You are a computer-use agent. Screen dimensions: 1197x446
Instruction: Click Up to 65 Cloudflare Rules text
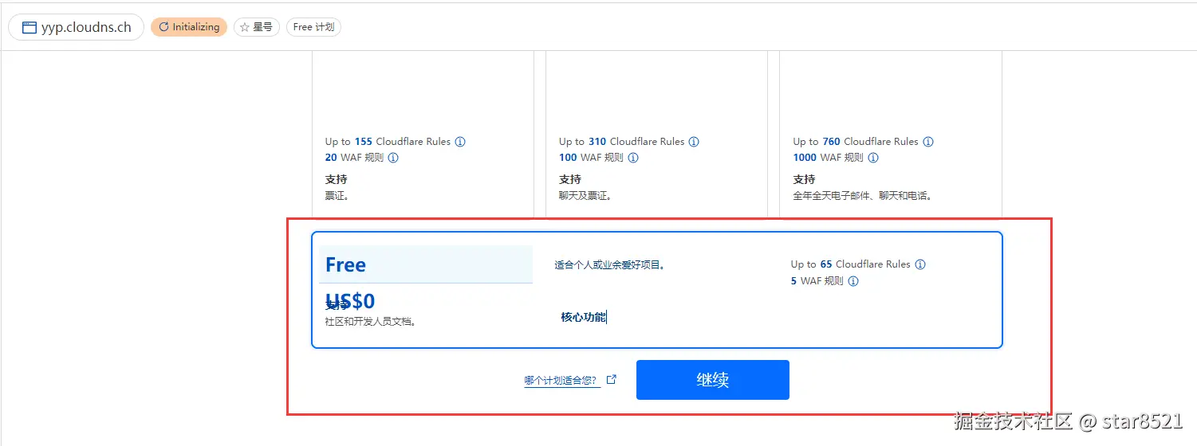850,264
